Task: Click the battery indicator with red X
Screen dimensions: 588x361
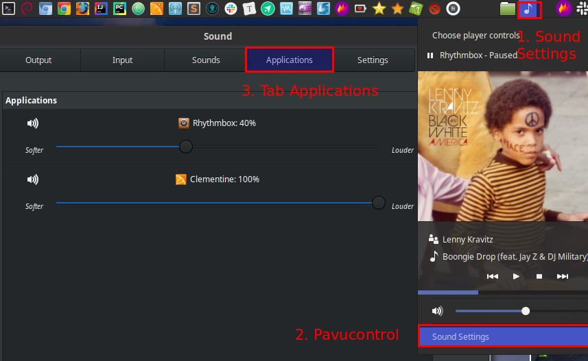Action: [x=360, y=8]
